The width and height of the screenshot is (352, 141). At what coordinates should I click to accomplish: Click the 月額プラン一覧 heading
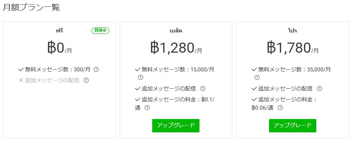tap(31, 8)
